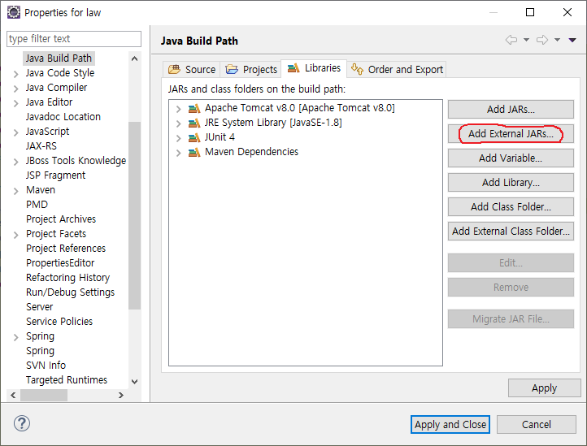Select Project Archives item
The width and height of the screenshot is (587, 446).
[61, 219]
